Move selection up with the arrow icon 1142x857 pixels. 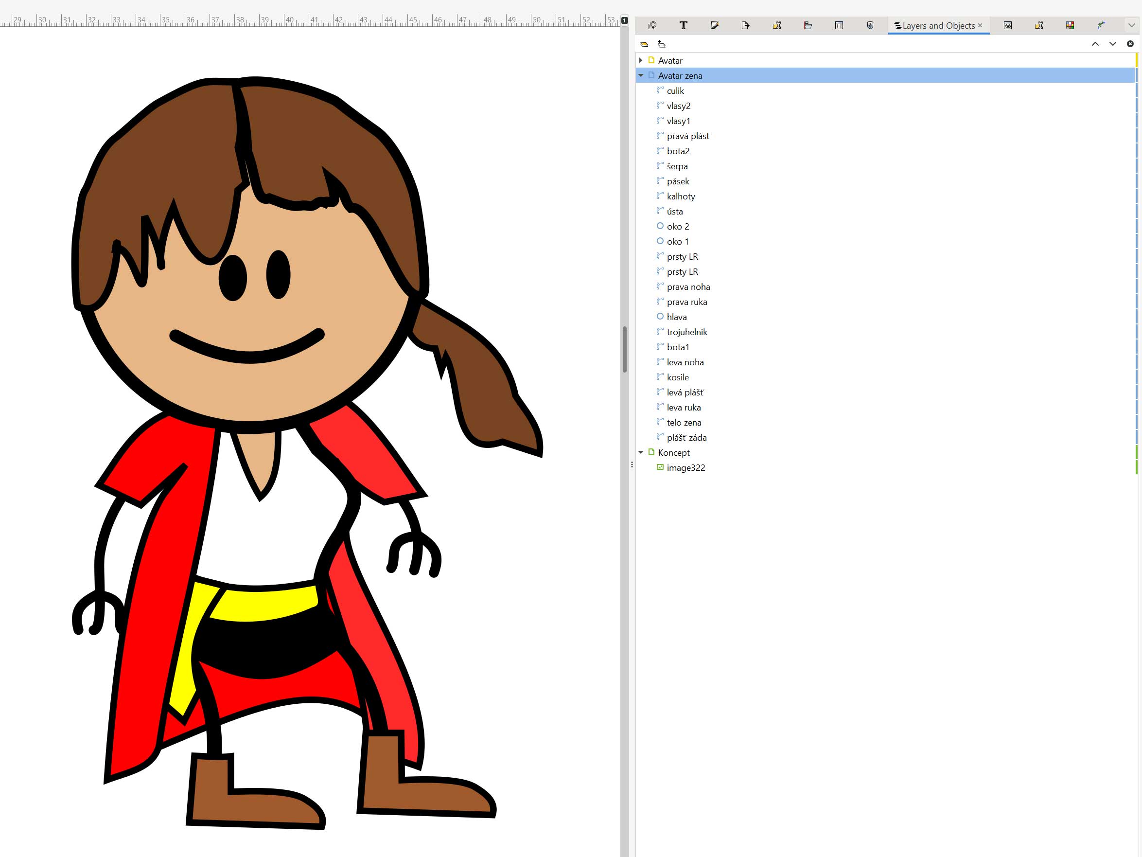(1095, 44)
